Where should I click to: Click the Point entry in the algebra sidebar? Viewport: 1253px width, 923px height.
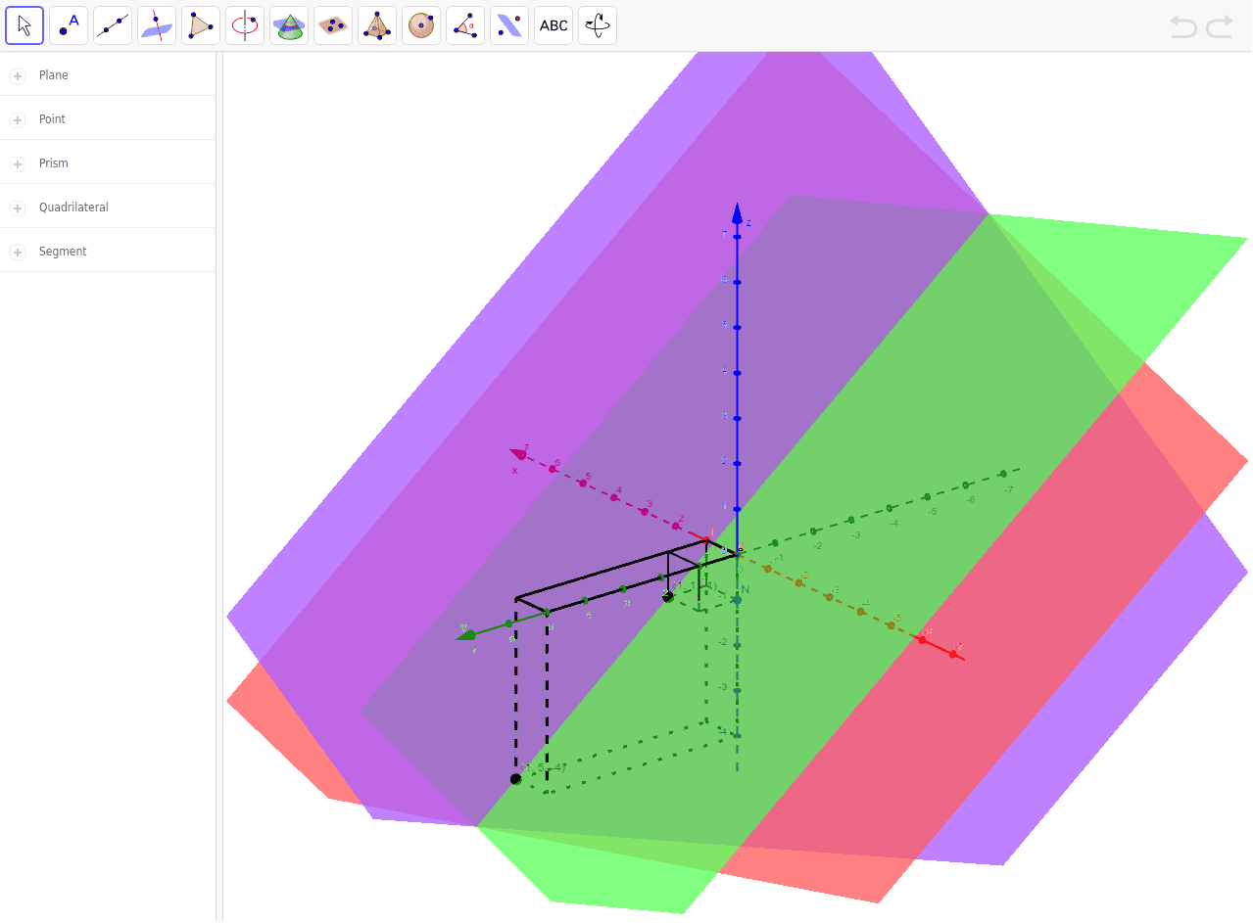(54, 118)
